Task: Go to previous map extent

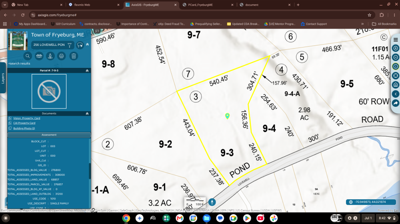Action: pyautogui.click(x=396, y=94)
